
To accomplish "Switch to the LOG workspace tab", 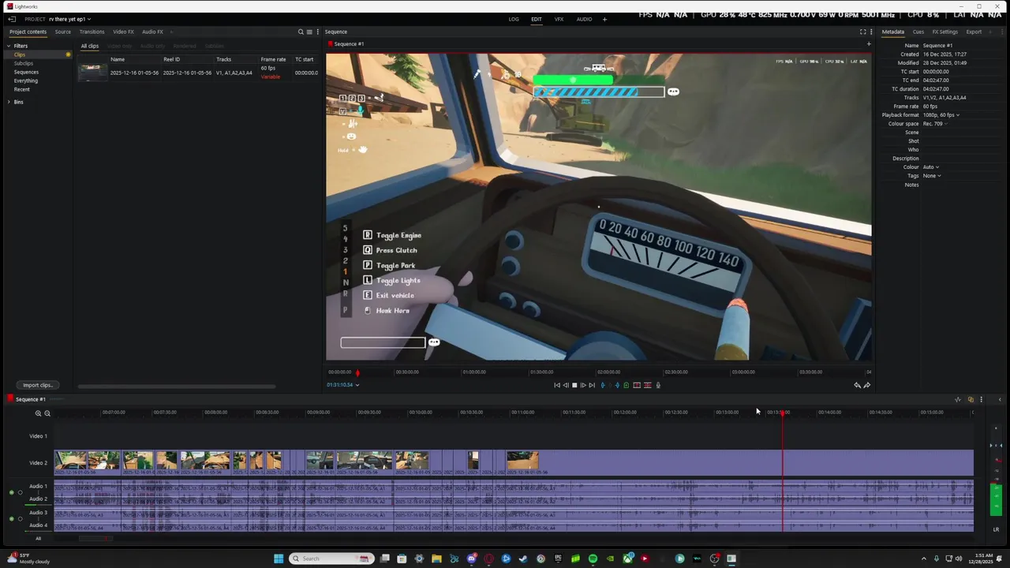I will [514, 19].
